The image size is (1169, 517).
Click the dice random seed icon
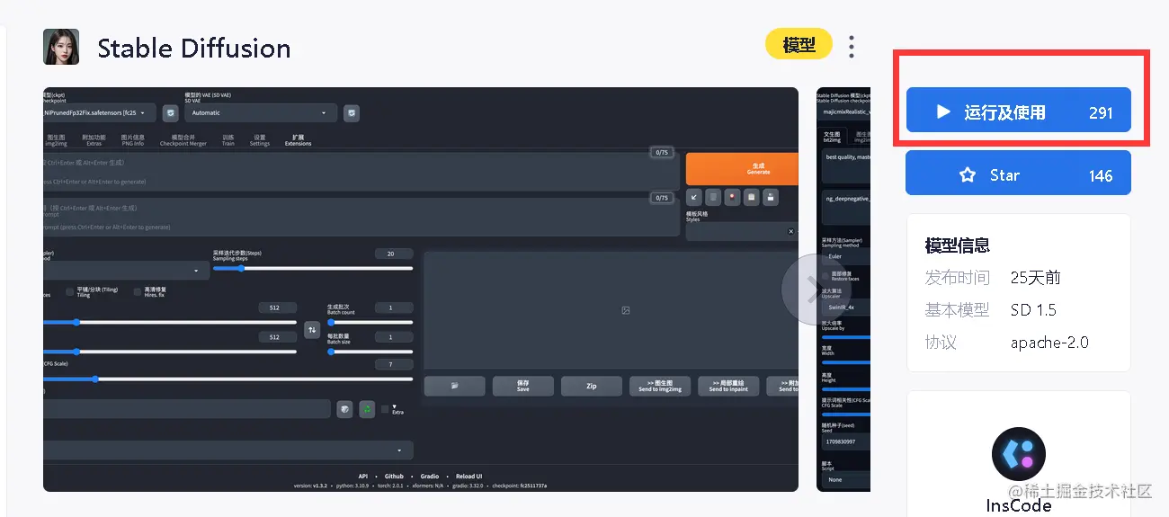[344, 409]
